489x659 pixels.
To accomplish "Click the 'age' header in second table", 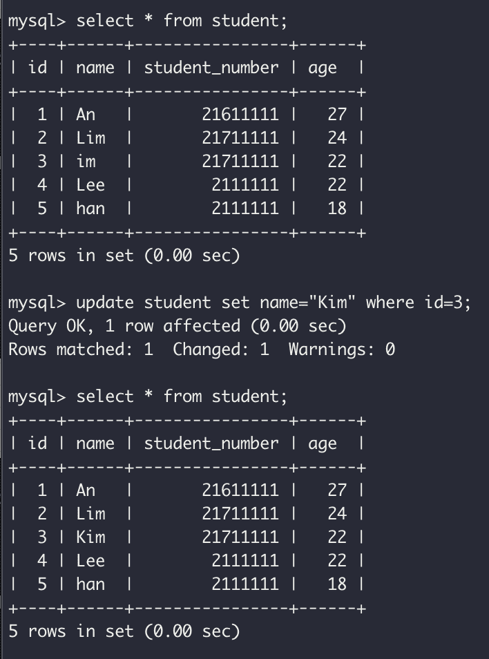I will click(323, 444).
